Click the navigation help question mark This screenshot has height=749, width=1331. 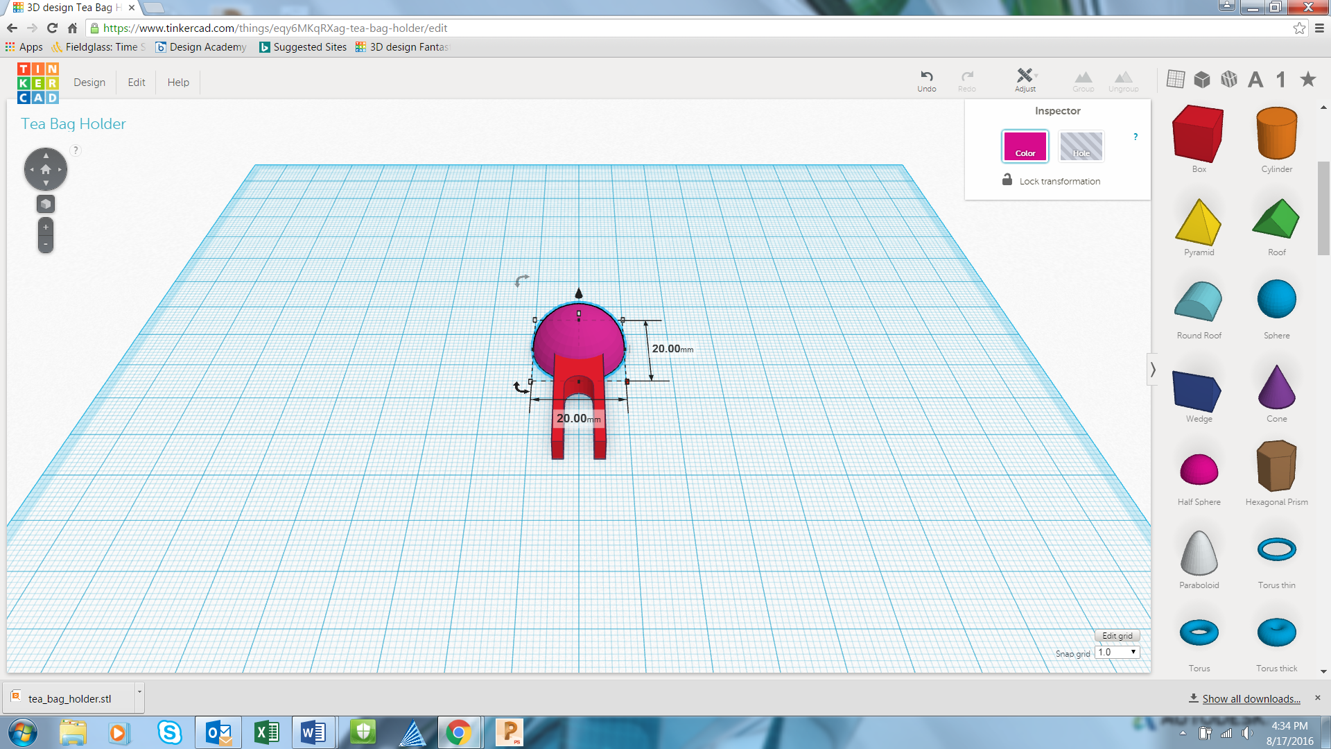76,150
